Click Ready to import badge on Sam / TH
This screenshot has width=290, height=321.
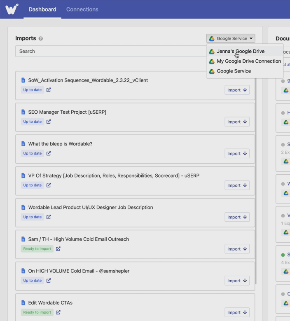coord(37,249)
